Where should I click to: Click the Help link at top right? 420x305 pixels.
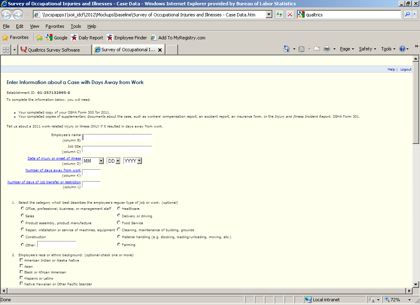click(x=391, y=69)
